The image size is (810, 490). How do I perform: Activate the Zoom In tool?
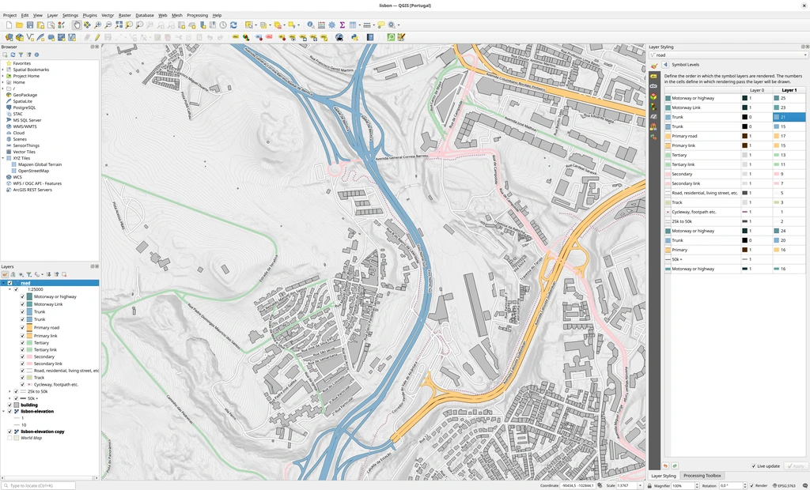coord(97,25)
